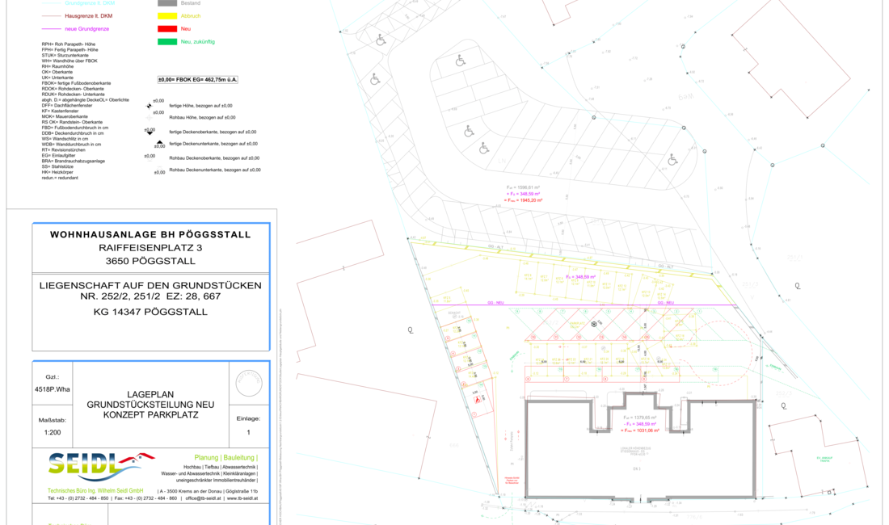Click the 'Abbruch' legend label
The height and width of the screenshot is (525, 889).
(x=191, y=16)
